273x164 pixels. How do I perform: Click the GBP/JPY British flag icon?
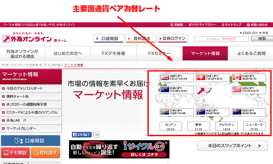(165, 77)
